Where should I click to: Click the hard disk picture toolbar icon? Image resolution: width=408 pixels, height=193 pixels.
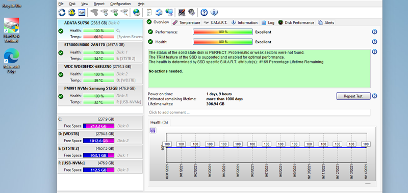[82, 12]
